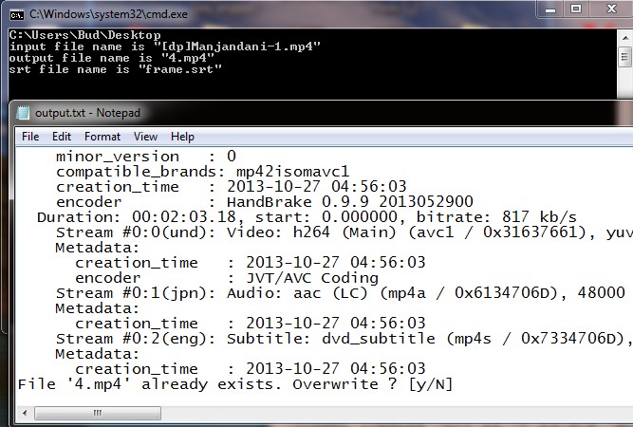Image resolution: width=633 pixels, height=427 pixels.
Task: Click top-level 'creation_time : 2013-10-27 04:56:03' line
Action: tap(232, 187)
